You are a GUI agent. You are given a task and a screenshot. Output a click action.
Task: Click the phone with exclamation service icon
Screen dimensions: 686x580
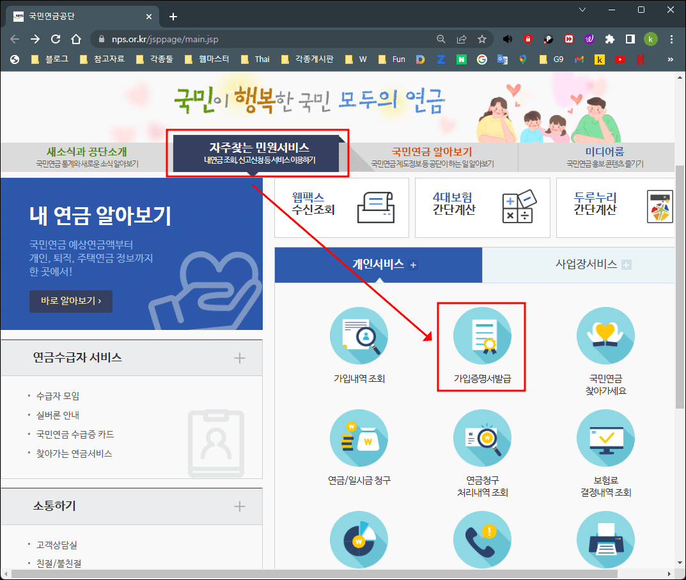pyautogui.click(x=482, y=540)
